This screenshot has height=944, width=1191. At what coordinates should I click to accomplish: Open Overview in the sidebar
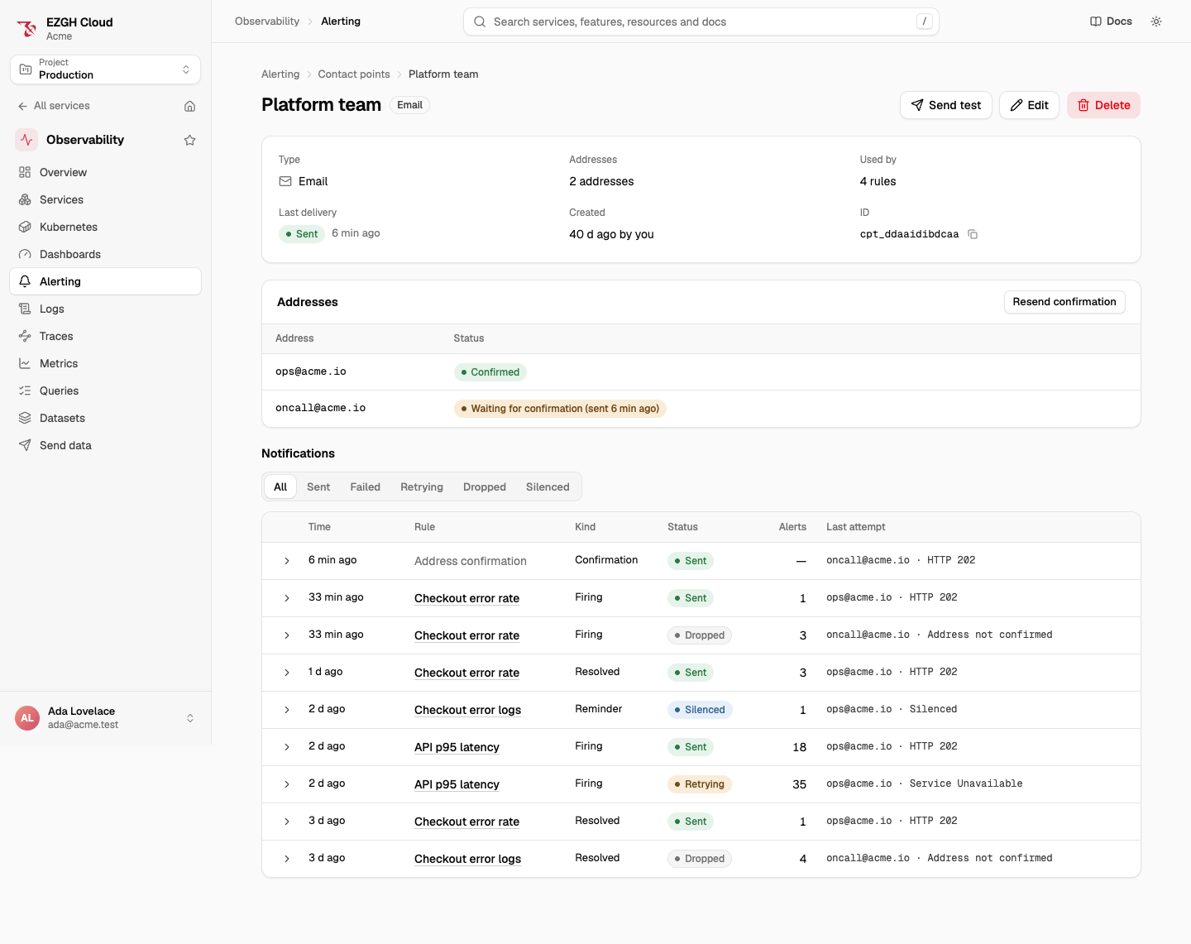tap(105, 172)
